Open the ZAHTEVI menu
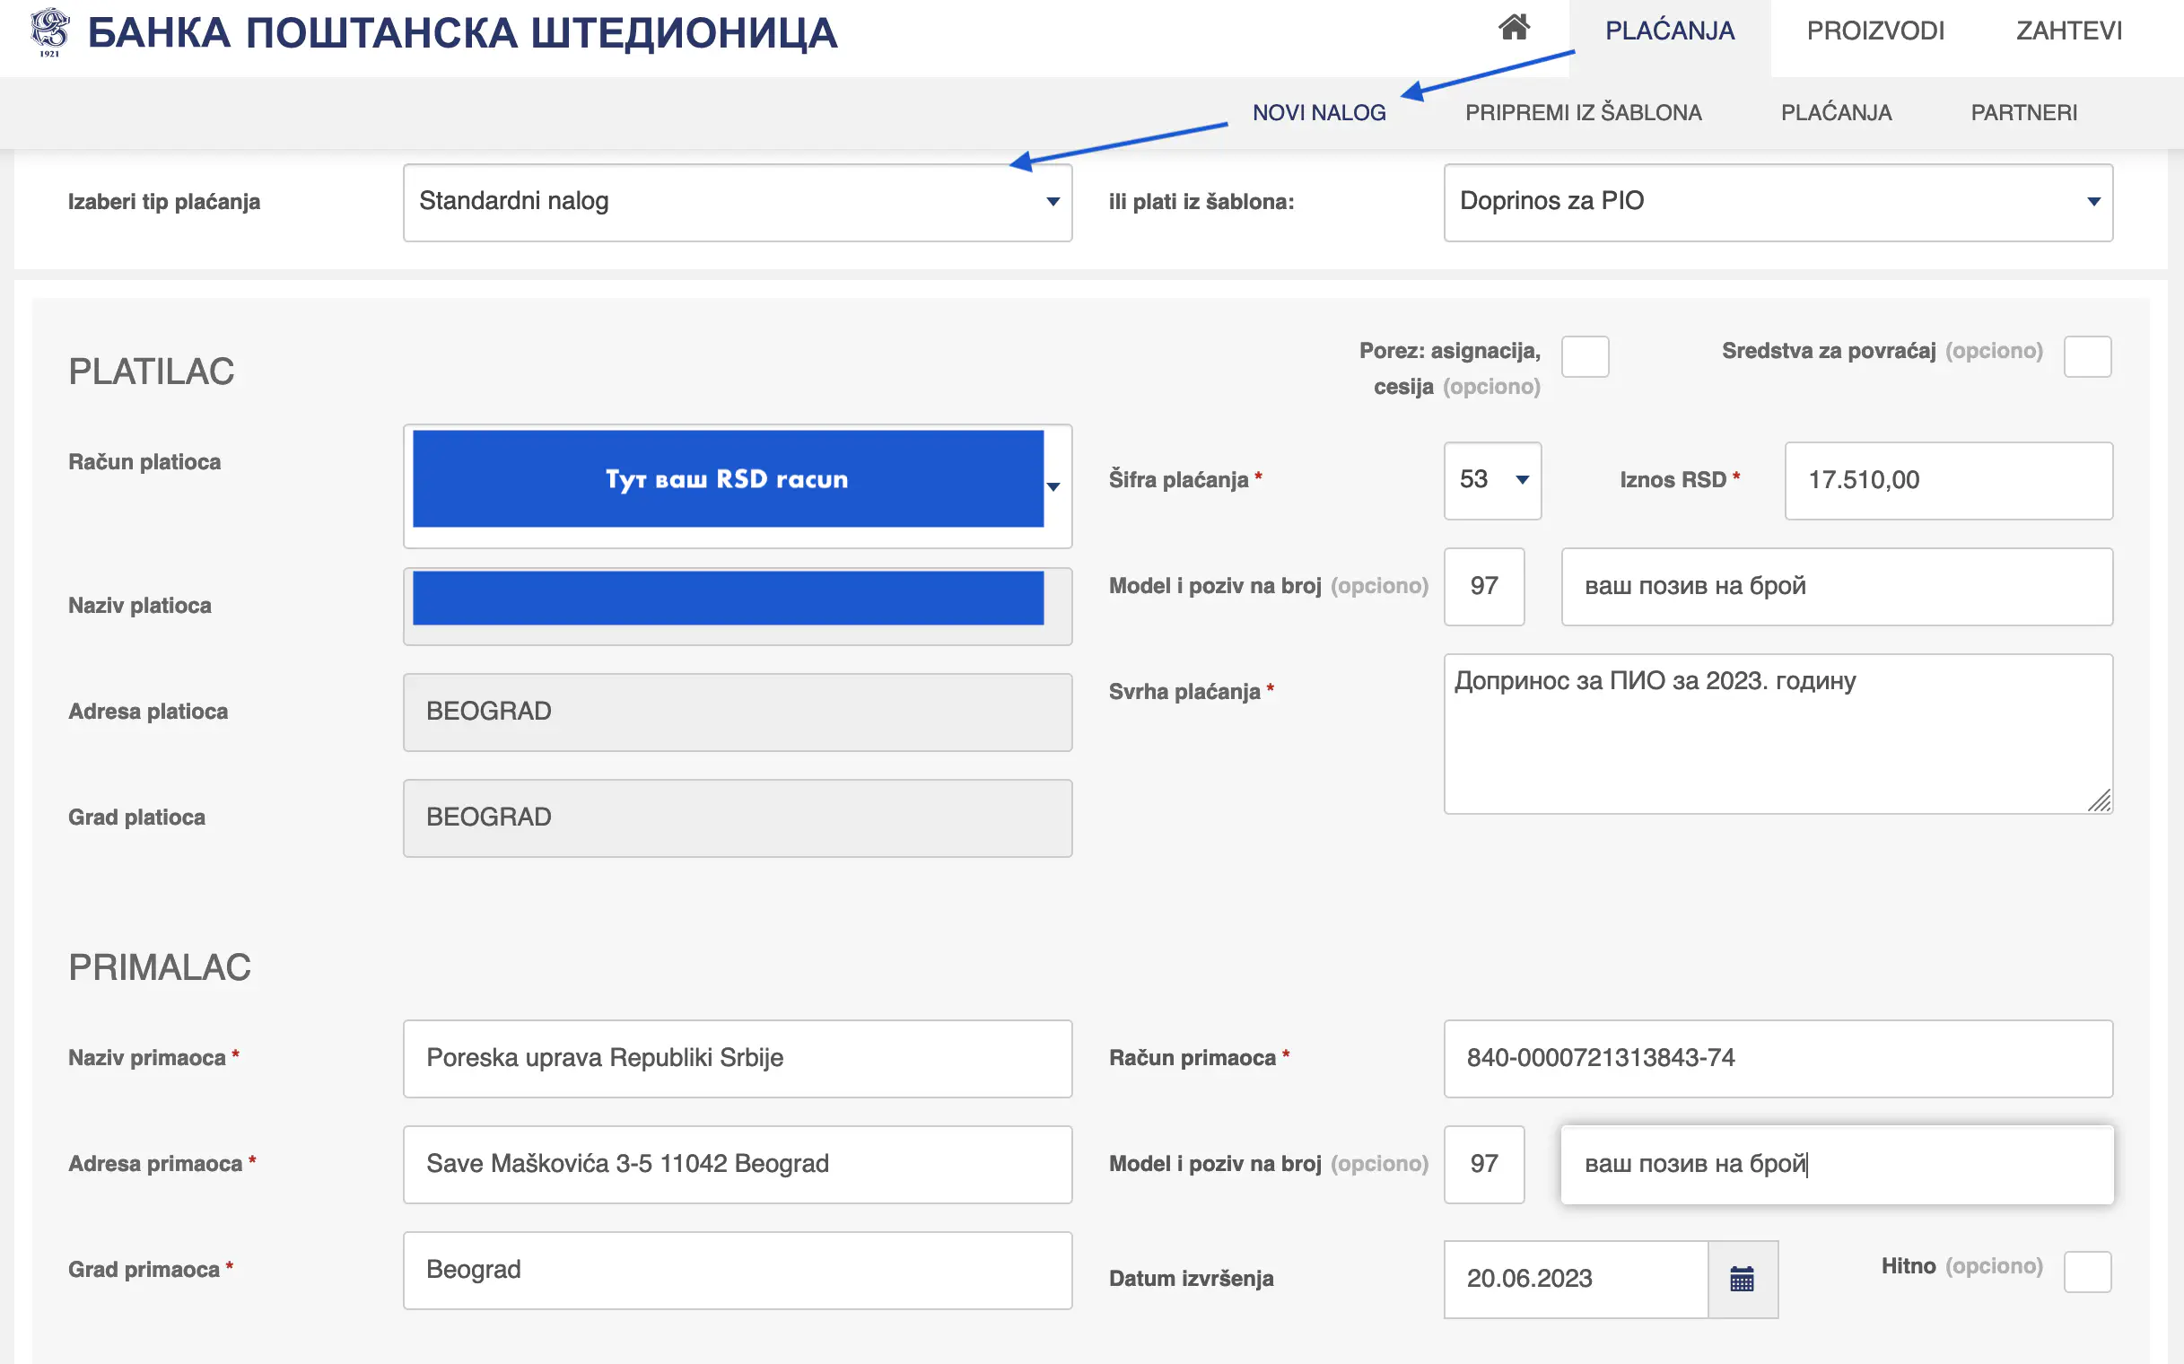Viewport: 2184px width, 1364px height. 2068,30
